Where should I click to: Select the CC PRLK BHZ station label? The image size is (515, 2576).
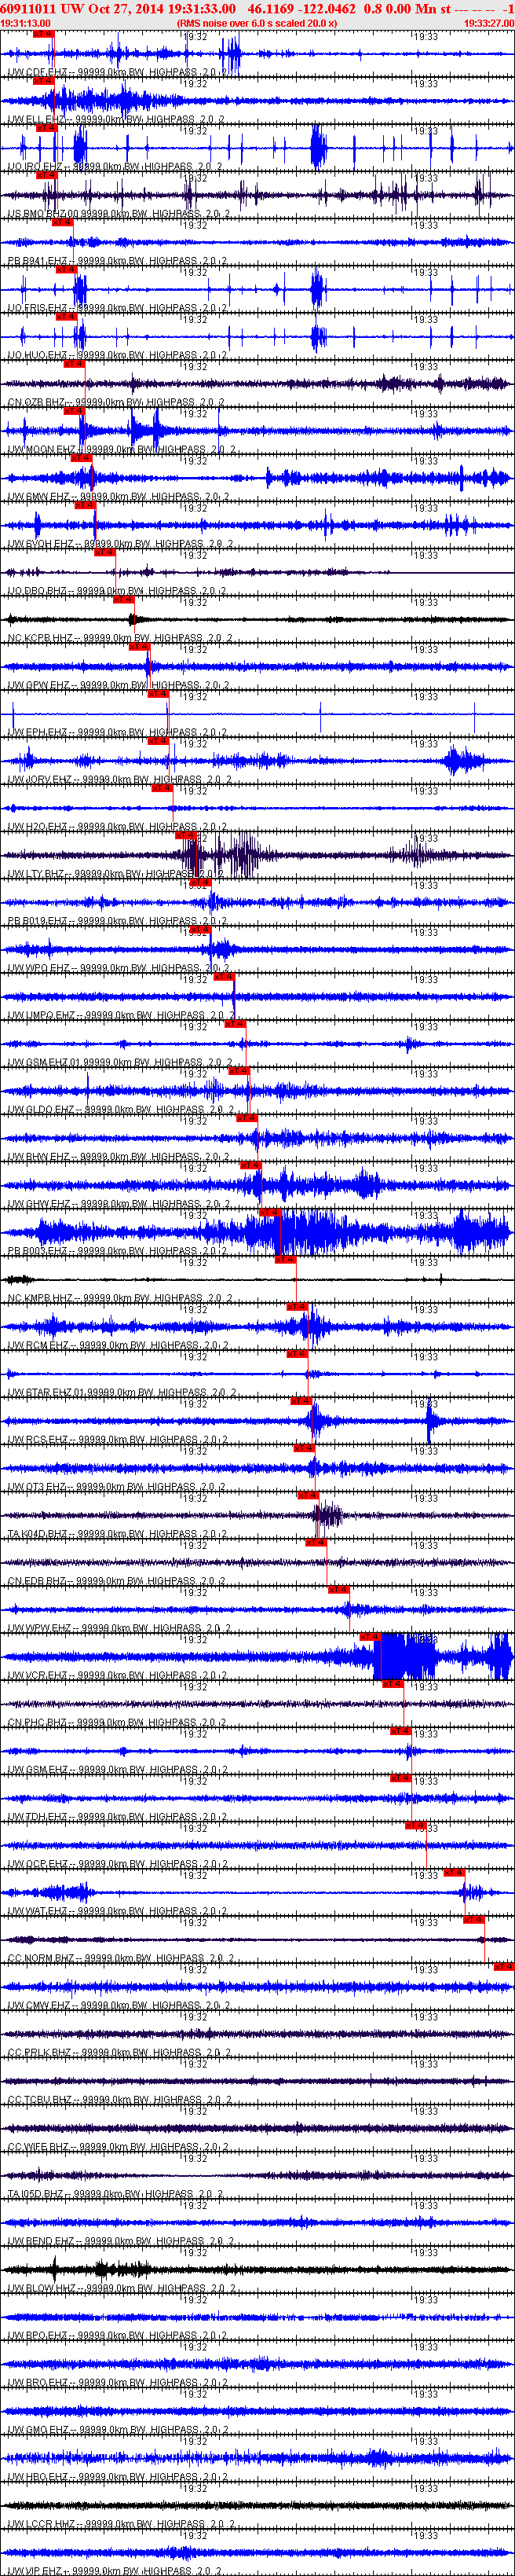(x=119, y=2053)
